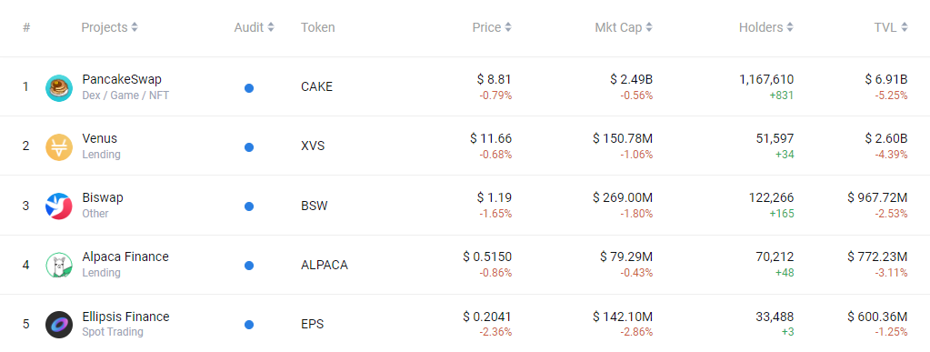Screen dimensions: 930x352
Task: Click the Biswap audit status dot
Action: [249, 206]
